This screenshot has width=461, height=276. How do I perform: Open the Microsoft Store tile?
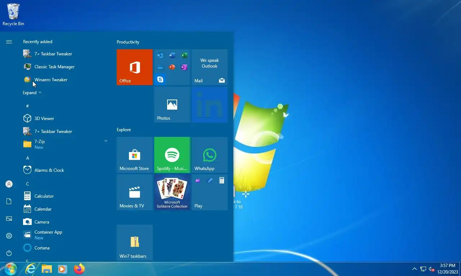point(135,155)
